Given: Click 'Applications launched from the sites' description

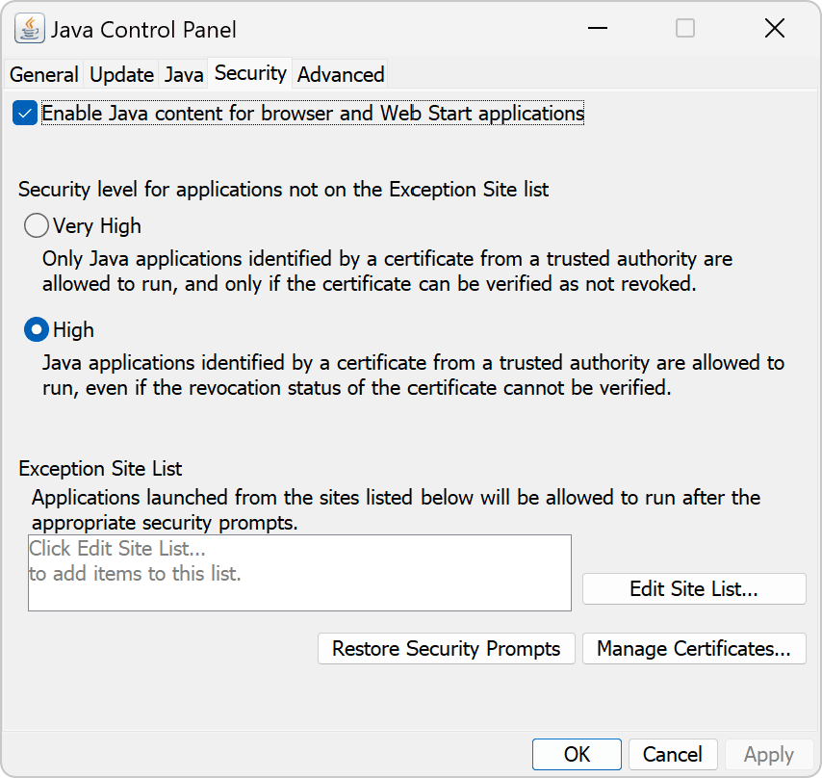Looking at the screenshot, I should [x=396, y=509].
